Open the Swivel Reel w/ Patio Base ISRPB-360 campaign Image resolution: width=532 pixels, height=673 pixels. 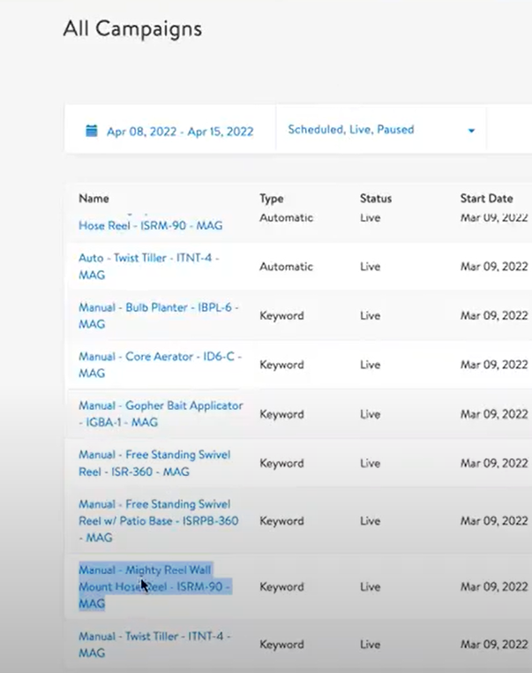tap(159, 520)
